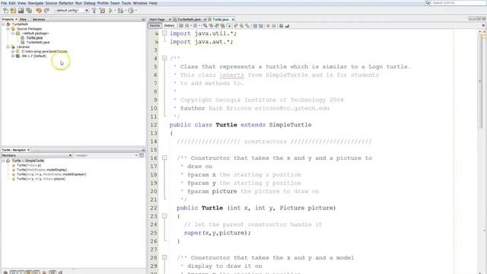The height and width of the screenshot is (274, 487).
Task: Minimize the Projects panel
Action: point(143,19)
